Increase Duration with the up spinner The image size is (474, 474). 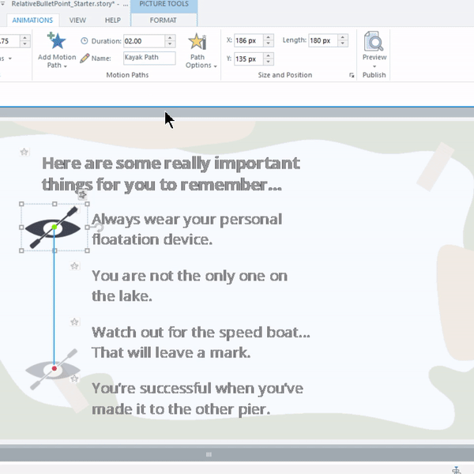[170, 38]
